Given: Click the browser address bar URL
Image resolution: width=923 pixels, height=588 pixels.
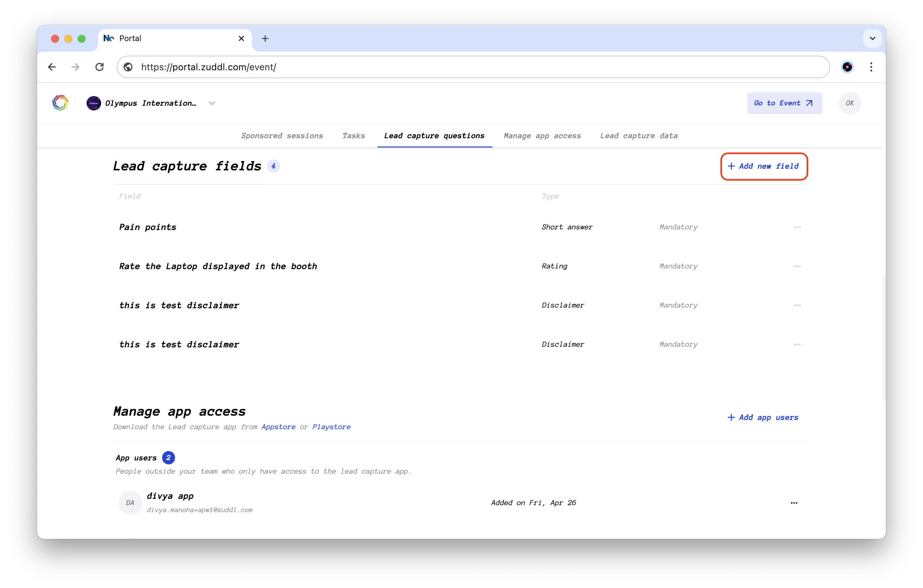Looking at the screenshot, I should [x=209, y=67].
